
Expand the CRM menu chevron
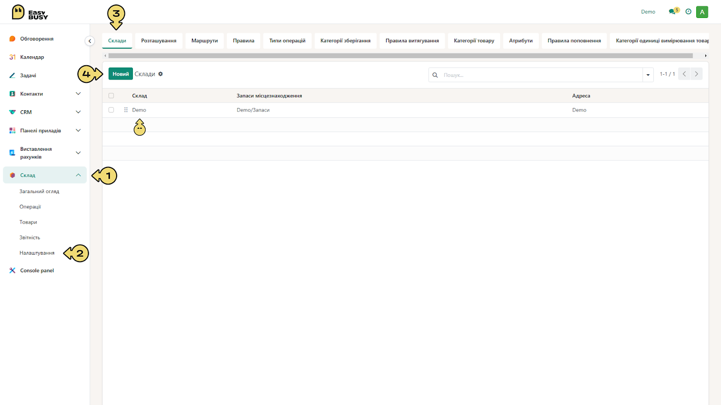pyautogui.click(x=78, y=112)
